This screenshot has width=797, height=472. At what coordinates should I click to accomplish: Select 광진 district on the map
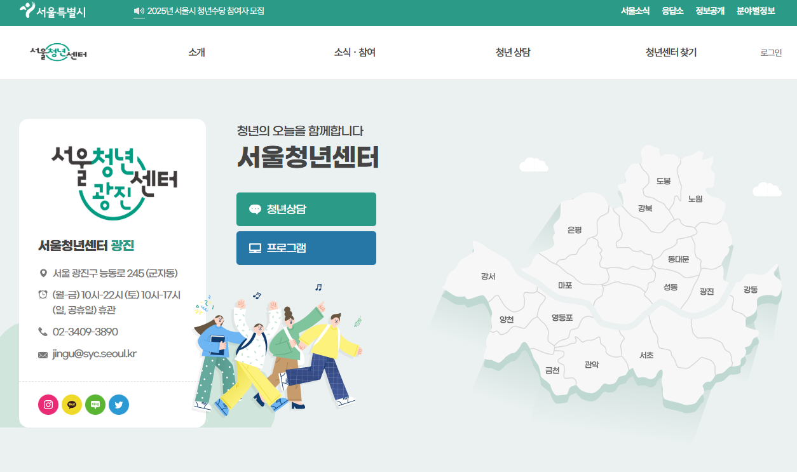pyautogui.click(x=707, y=292)
